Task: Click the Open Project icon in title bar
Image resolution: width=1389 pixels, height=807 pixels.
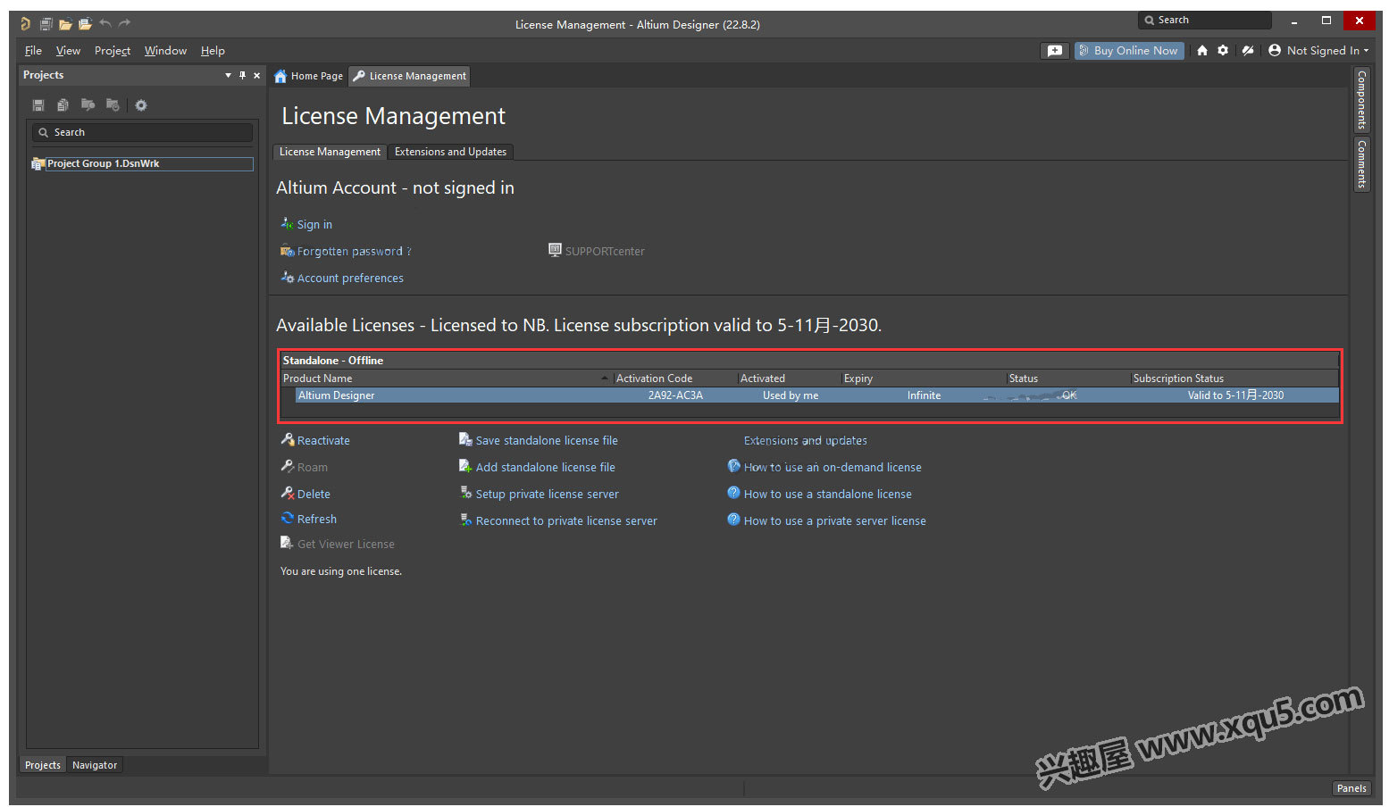Action: [x=85, y=24]
